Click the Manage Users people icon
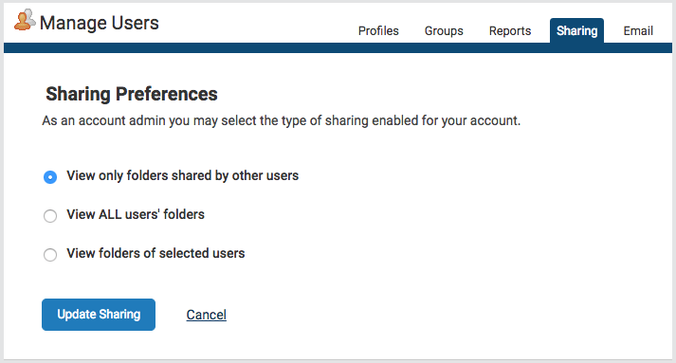The image size is (676, 363). coord(25,20)
